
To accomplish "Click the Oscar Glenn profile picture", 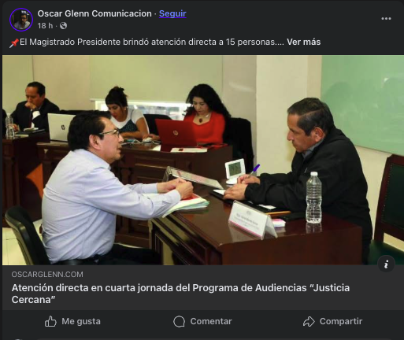I will pyautogui.click(x=21, y=20).
